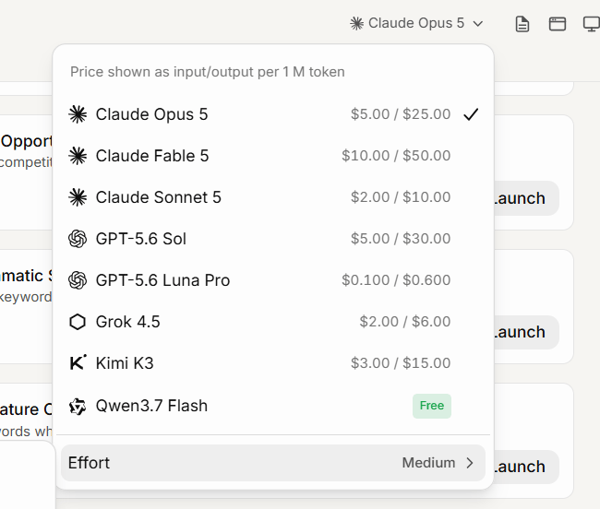Choose Claude Sonnet 5 model
Image resolution: width=600 pixels, height=509 pixels.
click(x=273, y=197)
